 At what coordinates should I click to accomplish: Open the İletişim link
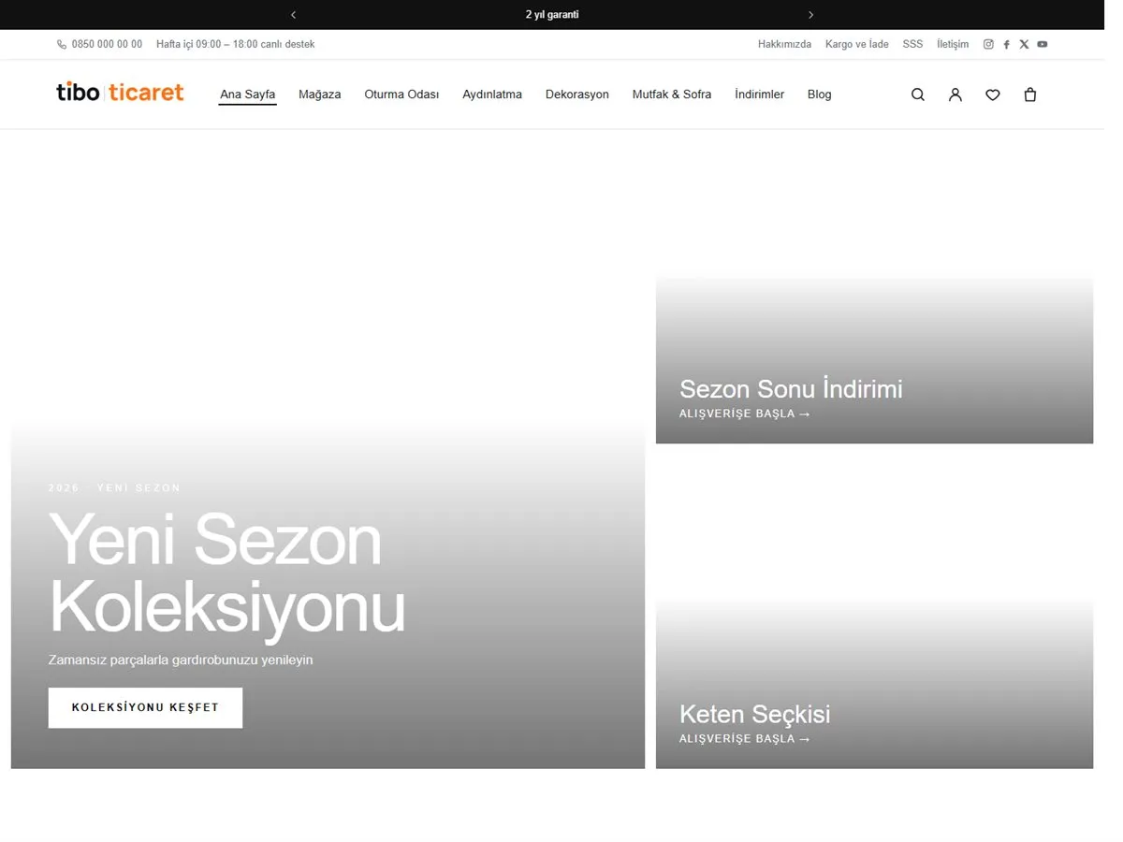coord(953,44)
